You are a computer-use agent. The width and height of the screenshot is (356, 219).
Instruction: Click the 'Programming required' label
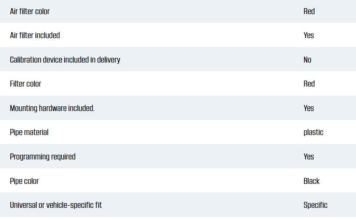(43, 156)
